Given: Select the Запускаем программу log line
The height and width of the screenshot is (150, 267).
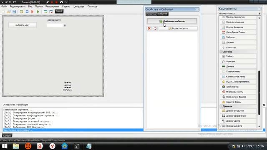Looking at the screenshot, I should tap(73, 130).
